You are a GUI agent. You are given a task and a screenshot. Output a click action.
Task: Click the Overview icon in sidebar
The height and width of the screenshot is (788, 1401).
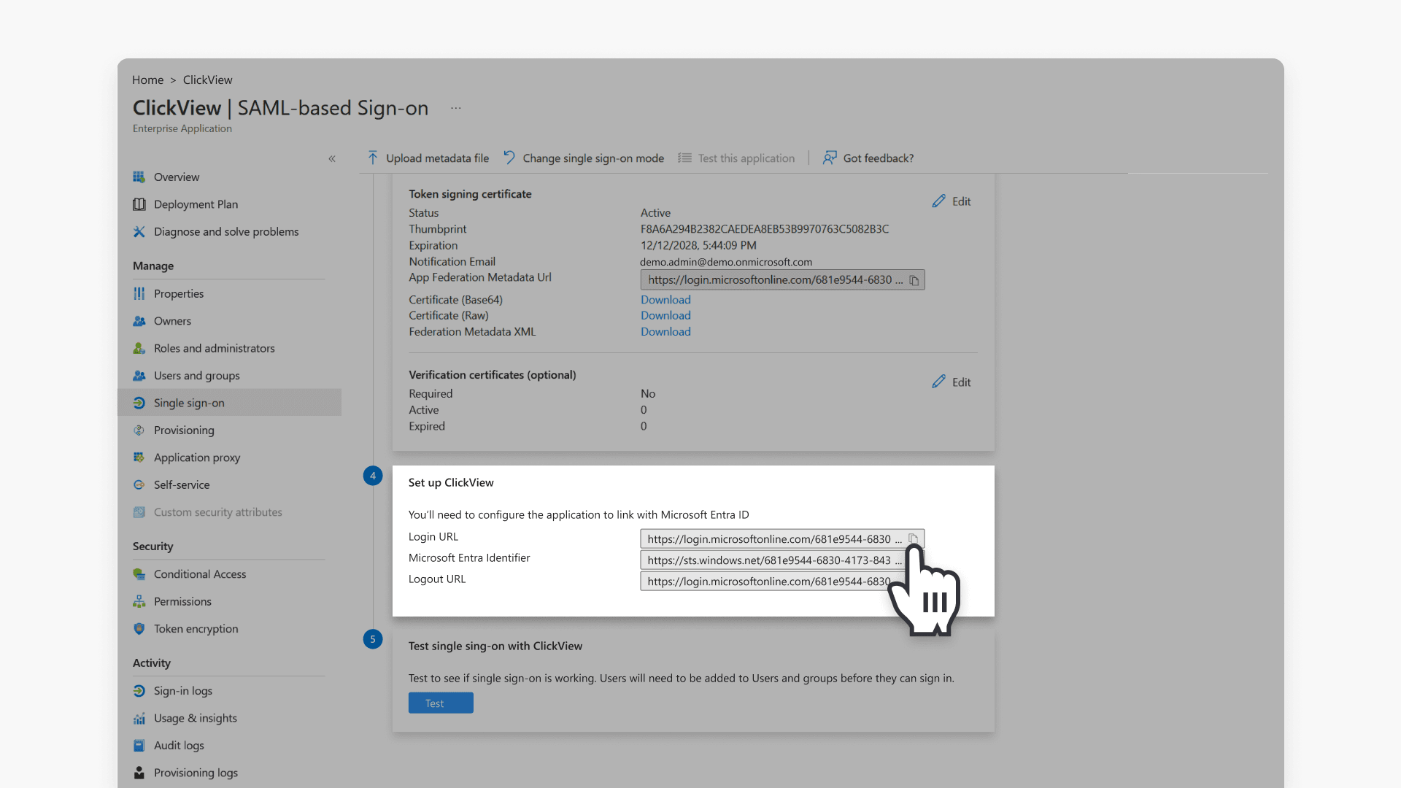click(x=139, y=177)
